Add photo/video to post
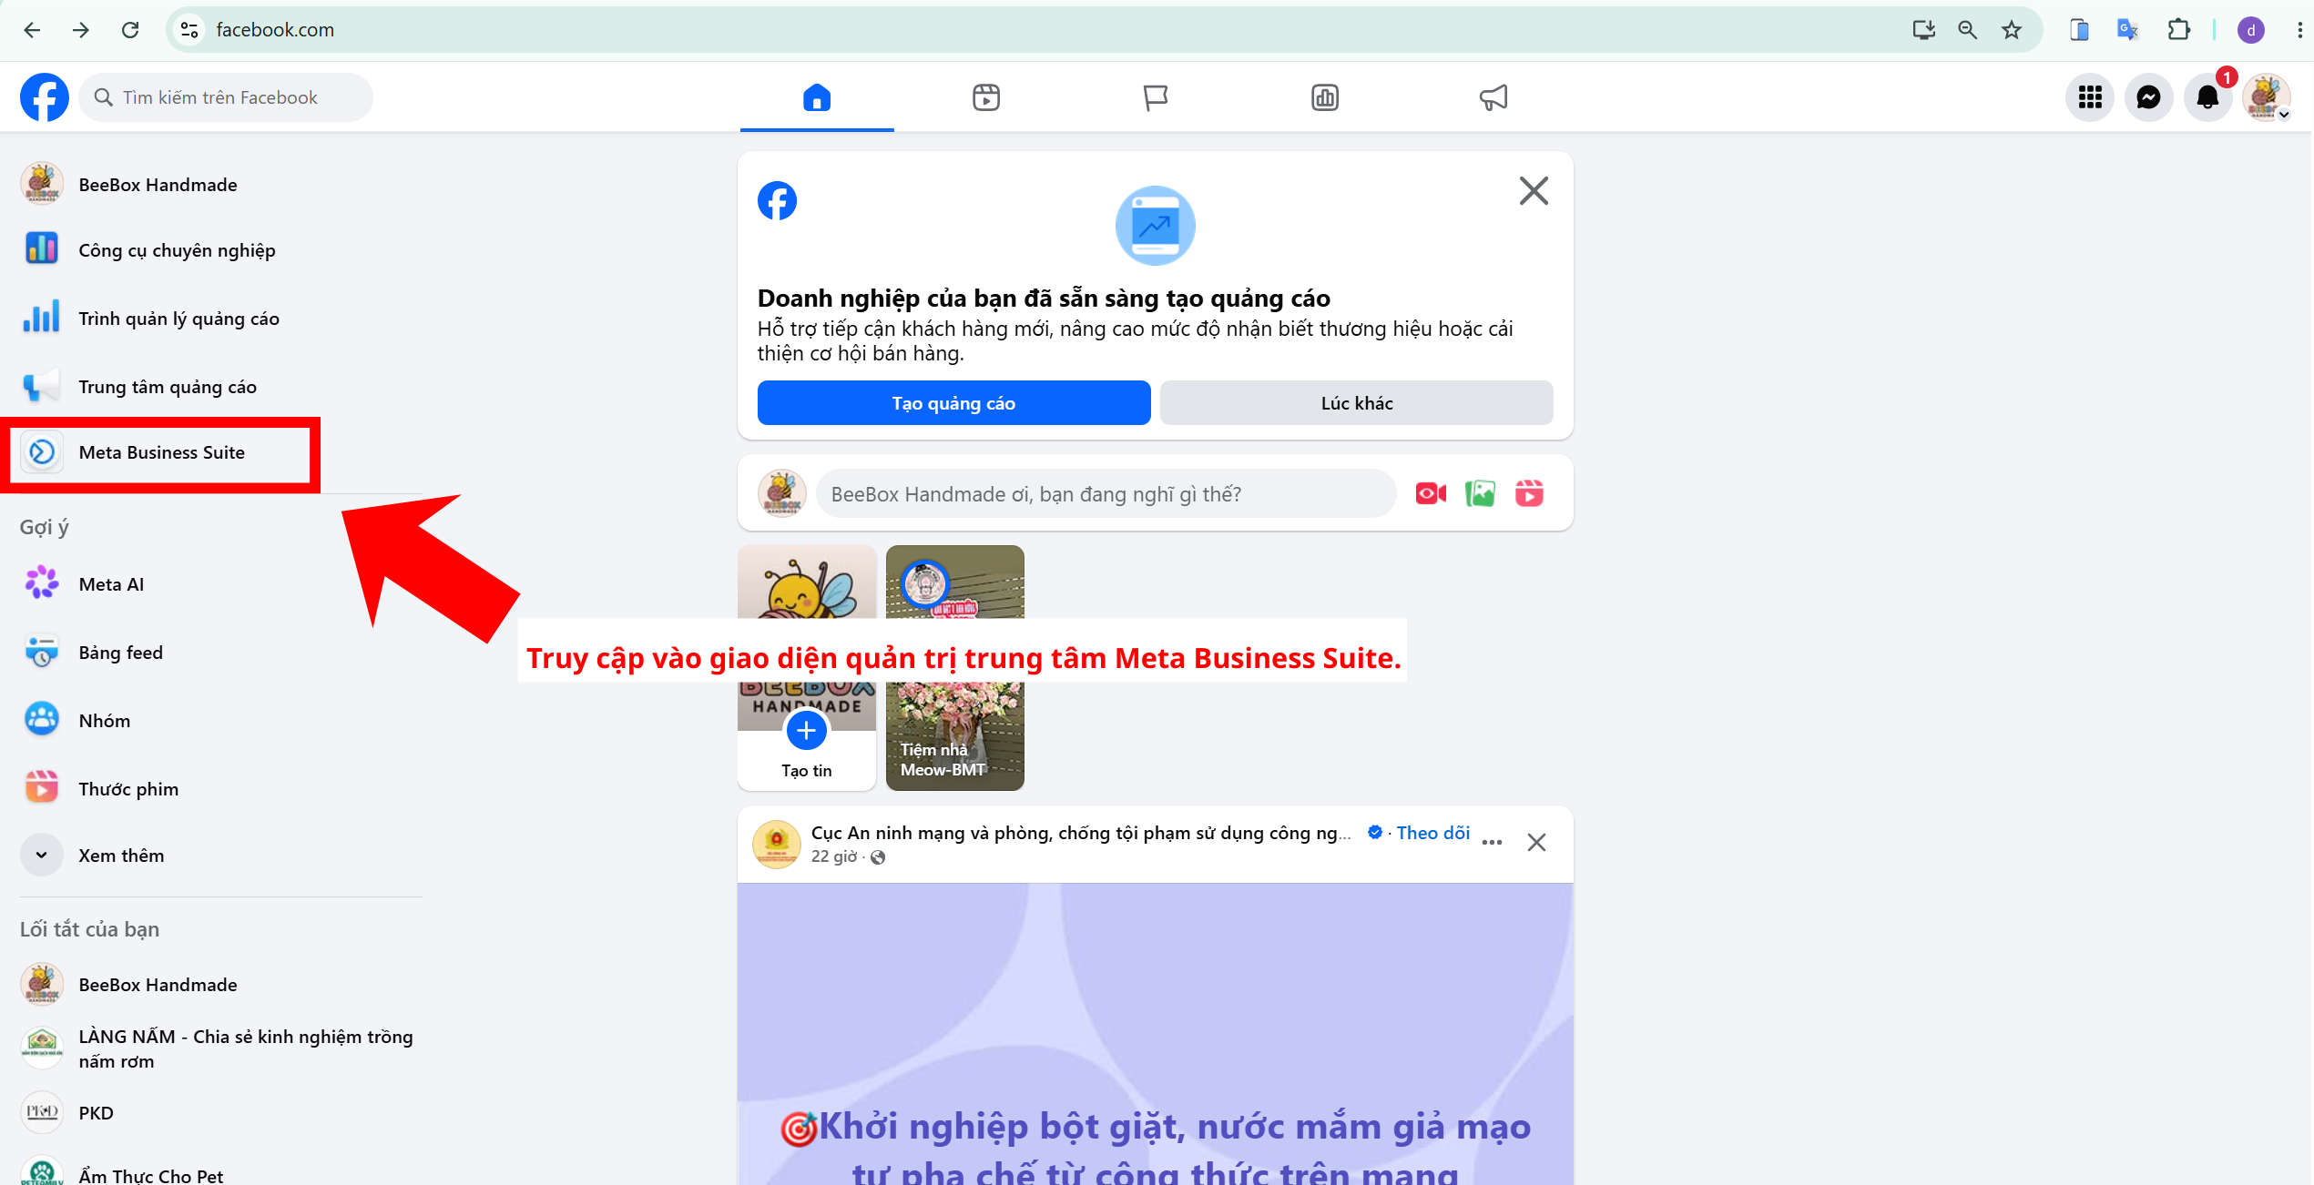 tap(1480, 494)
